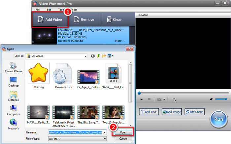Image resolution: width=231 pixels, height=144 pixels.
Task: Click the Add Video toolbar button
Action: (x=50, y=19)
